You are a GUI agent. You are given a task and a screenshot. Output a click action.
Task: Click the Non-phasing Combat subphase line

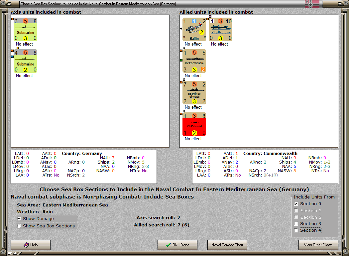coord(102,197)
